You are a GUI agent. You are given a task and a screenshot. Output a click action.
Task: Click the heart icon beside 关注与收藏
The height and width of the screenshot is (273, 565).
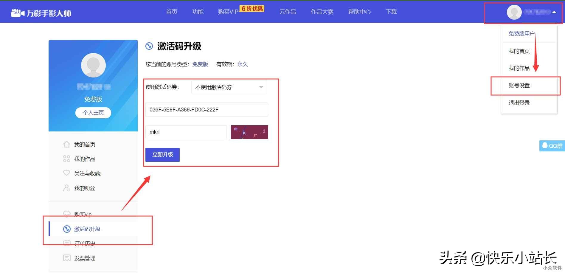click(x=66, y=173)
